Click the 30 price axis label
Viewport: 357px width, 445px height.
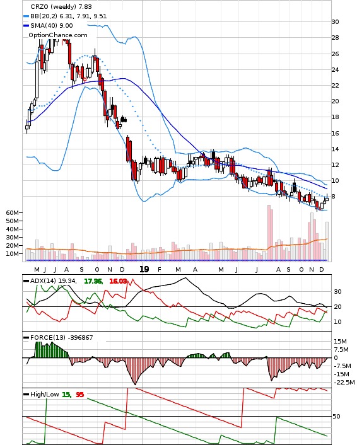click(x=336, y=22)
